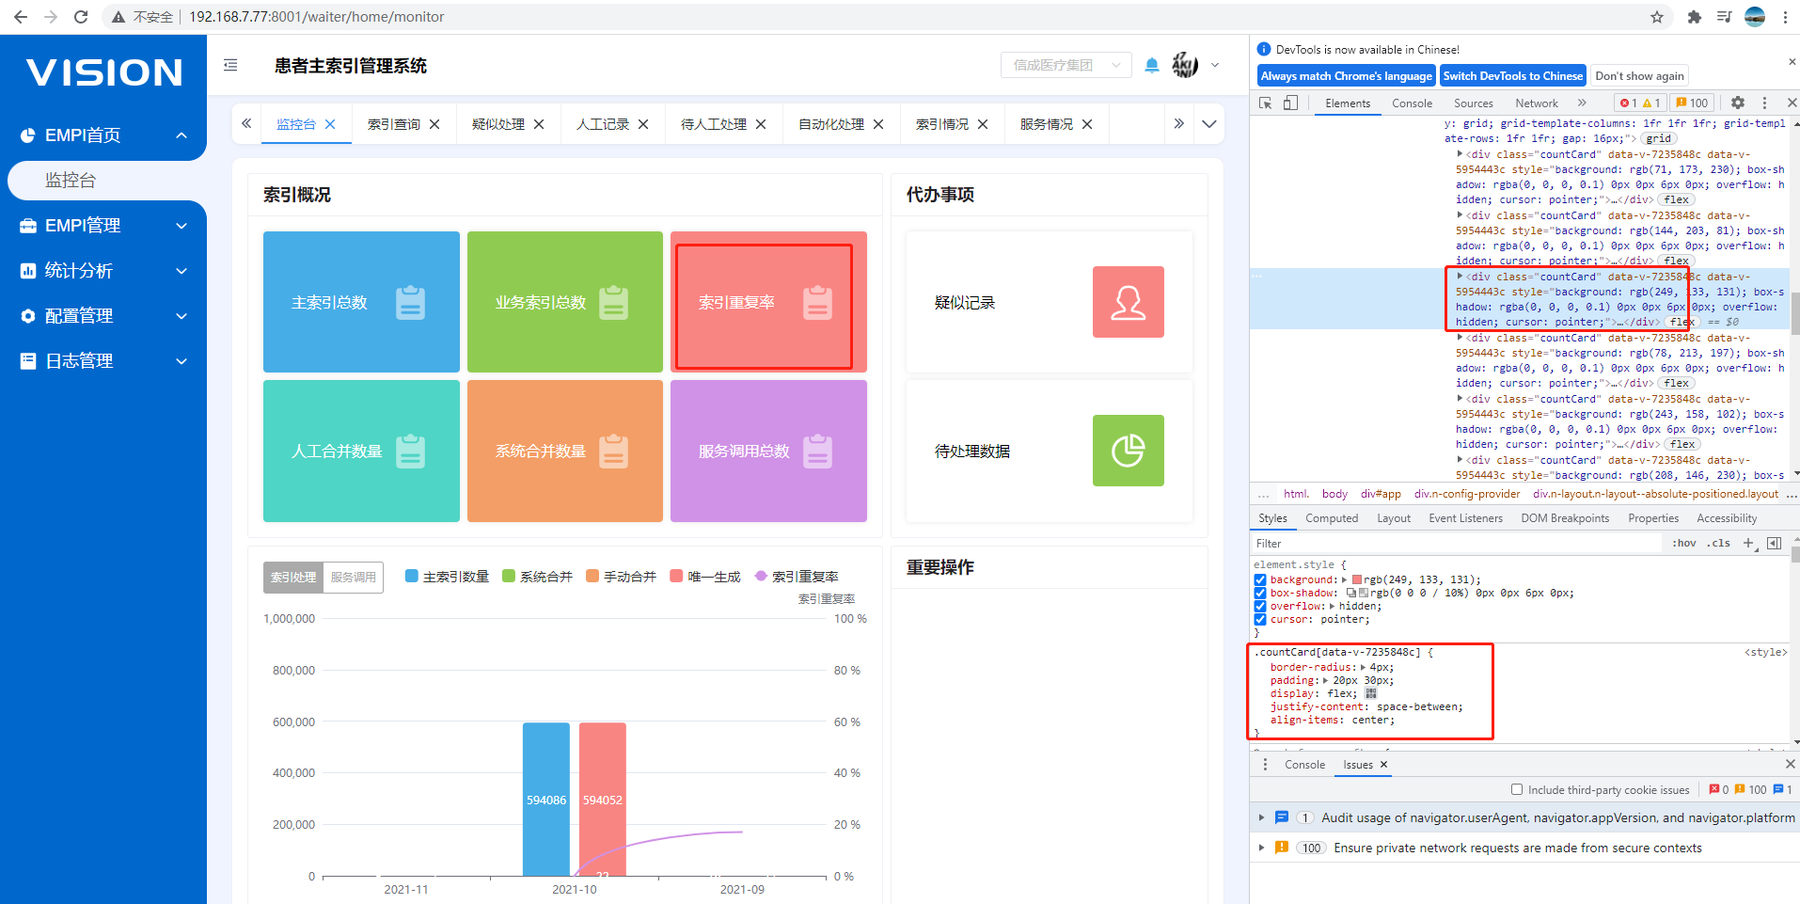Switch to the 疑似处理 tab
The width and height of the screenshot is (1800, 904).
pos(498,124)
